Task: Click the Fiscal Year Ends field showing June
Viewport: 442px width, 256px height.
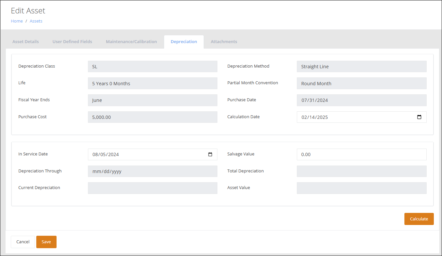Action: [153, 100]
